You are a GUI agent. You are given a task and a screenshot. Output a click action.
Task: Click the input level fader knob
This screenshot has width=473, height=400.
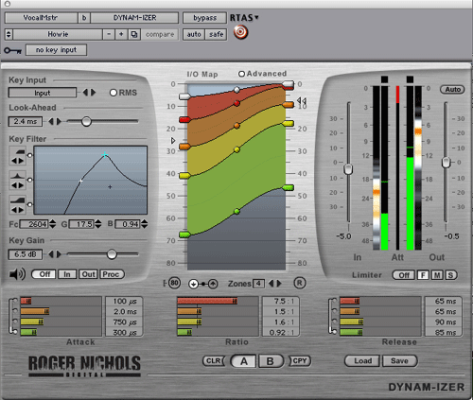coord(348,169)
